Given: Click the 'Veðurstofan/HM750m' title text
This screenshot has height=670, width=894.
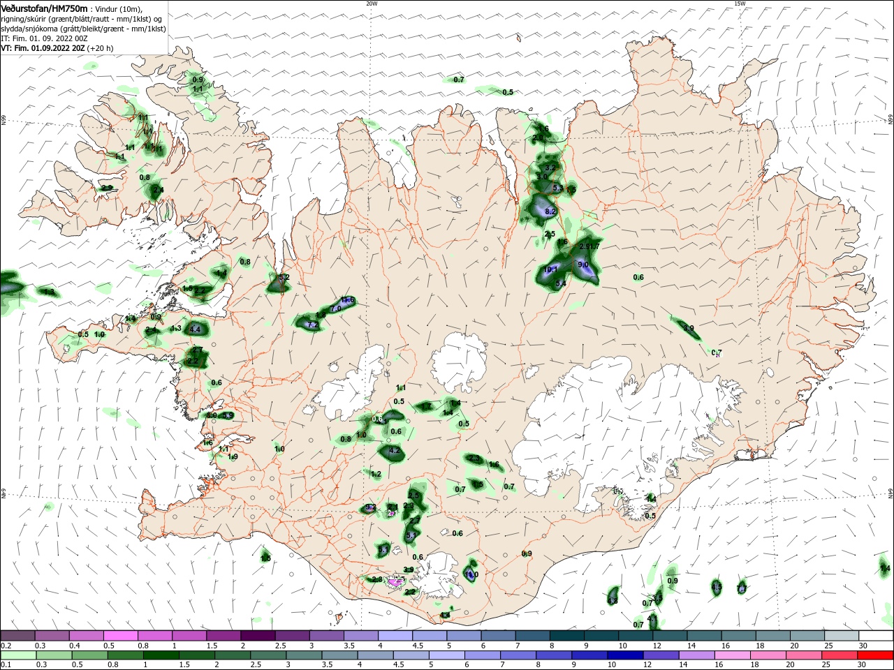Looking at the screenshot, I should [44, 8].
